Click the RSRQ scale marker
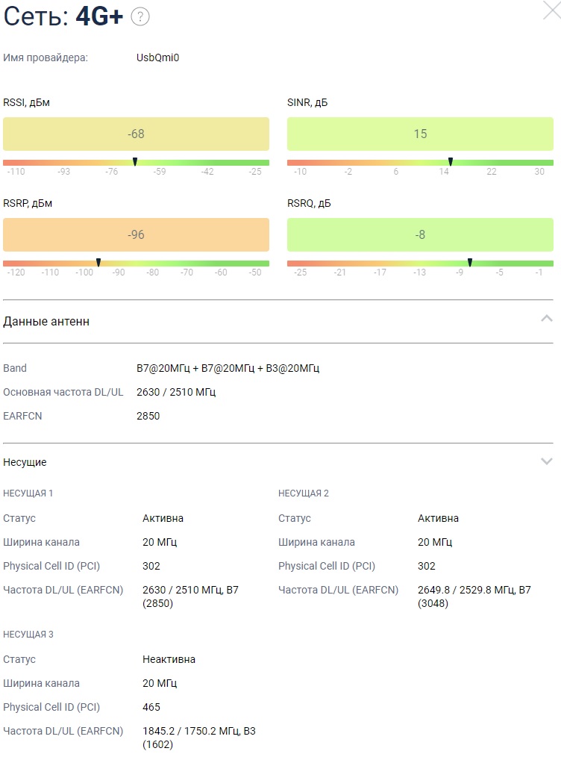Image resolution: width=561 pixels, height=757 pixels. (469, 262)
